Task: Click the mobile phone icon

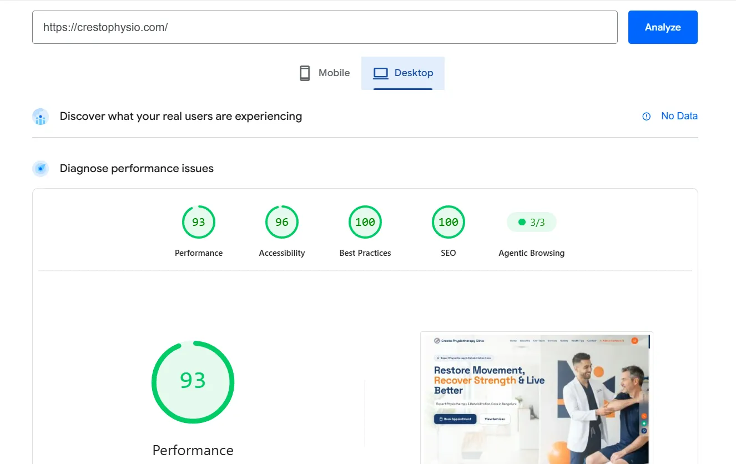Action: tap(305, 73)
